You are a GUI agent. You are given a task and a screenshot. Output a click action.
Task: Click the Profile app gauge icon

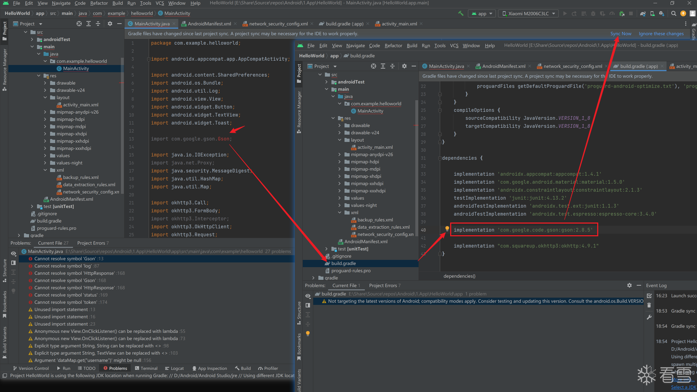click(x=612, y=13)
